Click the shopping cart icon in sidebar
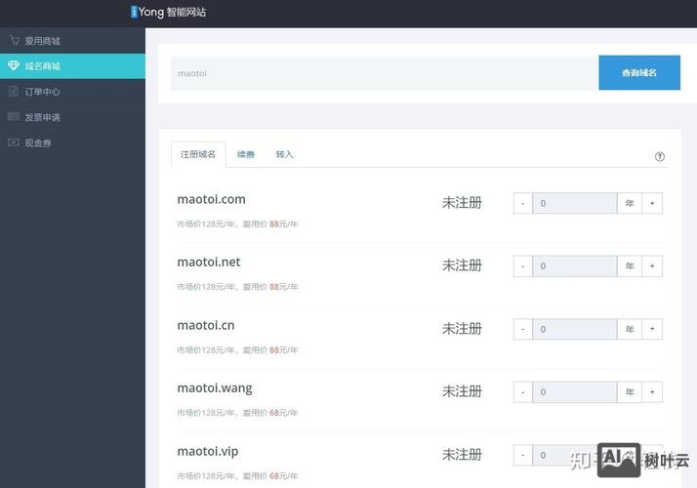 pos(14,41)
